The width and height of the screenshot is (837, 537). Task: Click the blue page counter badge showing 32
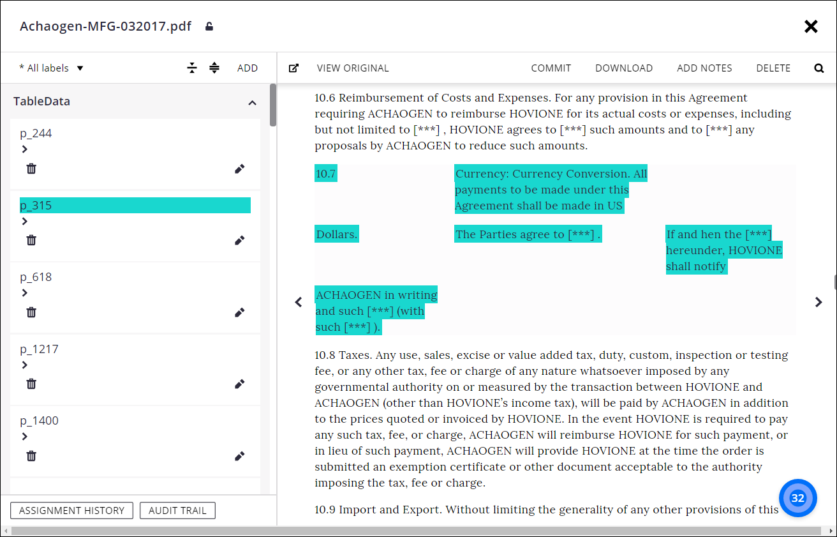pyautogui.click(x=797, y=498)
